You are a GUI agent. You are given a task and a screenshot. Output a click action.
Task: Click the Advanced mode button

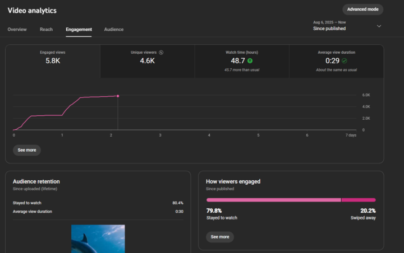point(362,10)
